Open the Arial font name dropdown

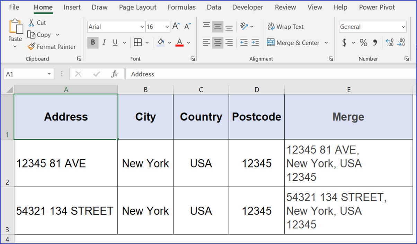point(142,27)
